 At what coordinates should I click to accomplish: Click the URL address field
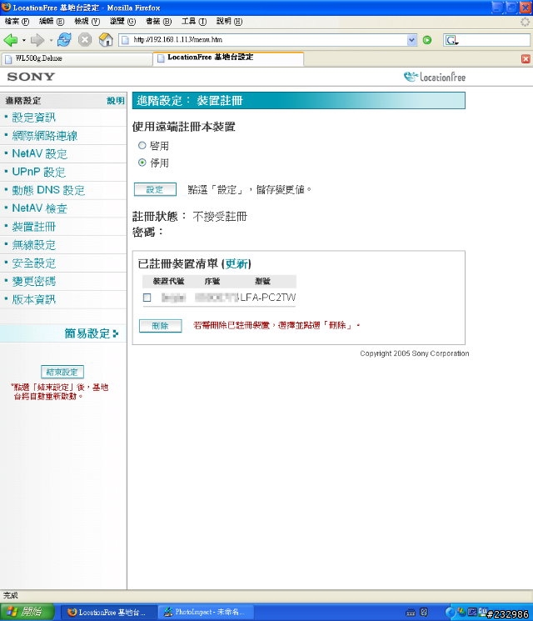(x=269, y=40)
